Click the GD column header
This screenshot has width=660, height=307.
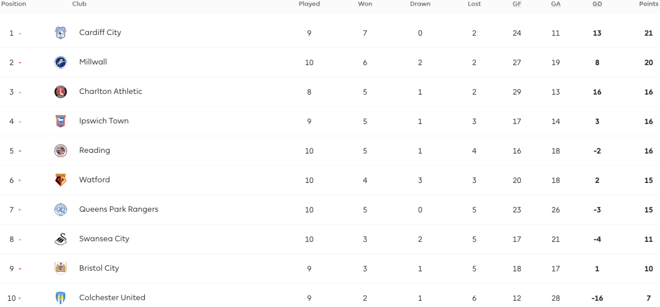point(597,4)
